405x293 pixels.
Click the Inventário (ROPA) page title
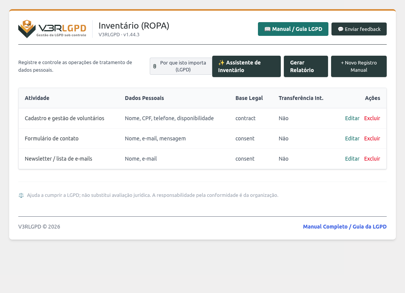point(134,26)
